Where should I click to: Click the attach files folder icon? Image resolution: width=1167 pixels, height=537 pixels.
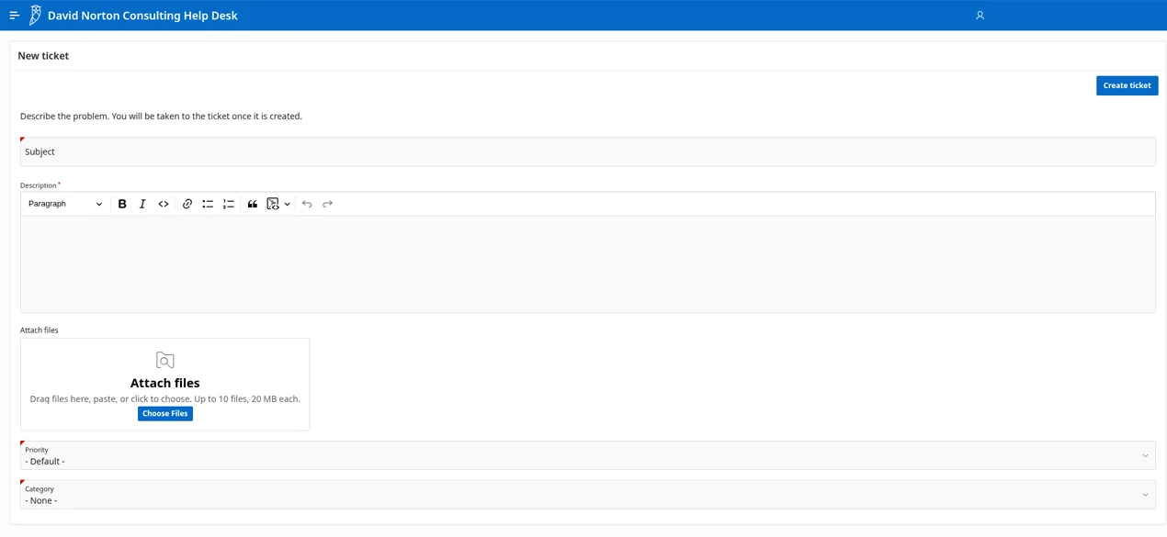(165, 360)
